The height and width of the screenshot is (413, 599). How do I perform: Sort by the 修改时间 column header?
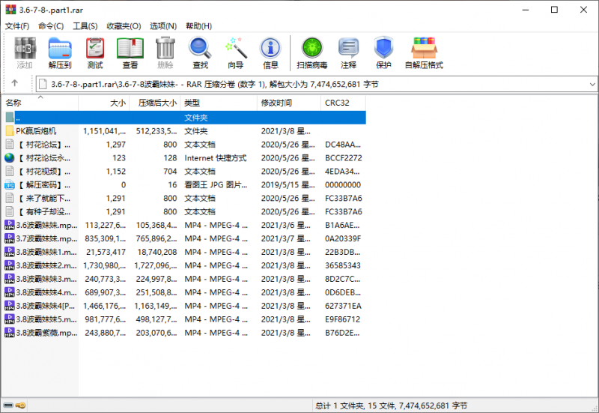point(276,103)
